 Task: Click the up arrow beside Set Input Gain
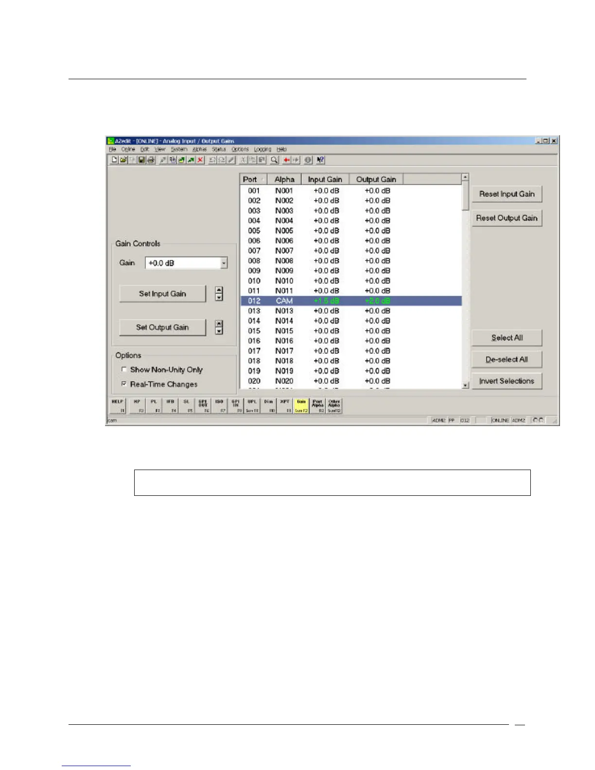pyautogui.click(x=219, y=290)
